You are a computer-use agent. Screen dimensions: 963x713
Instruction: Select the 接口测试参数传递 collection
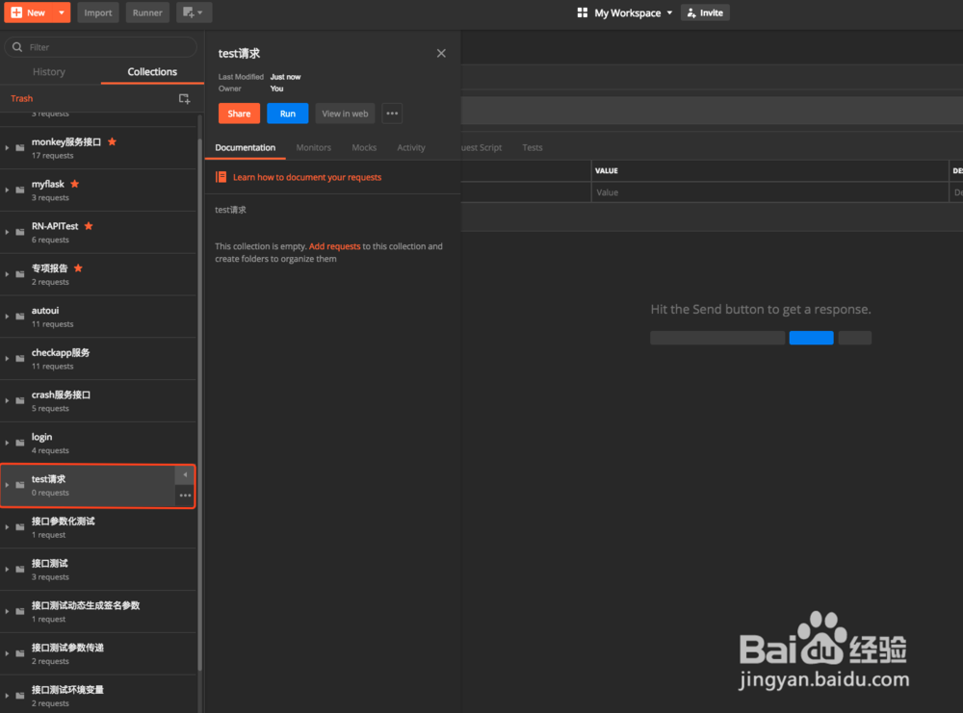point(98,653)
